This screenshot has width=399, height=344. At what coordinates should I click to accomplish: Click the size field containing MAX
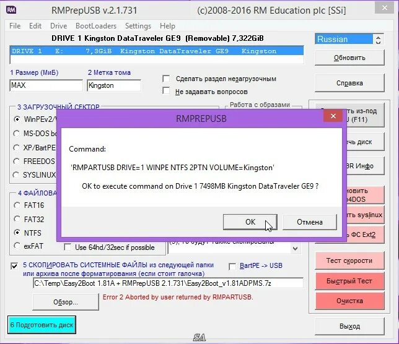coord(46,85)
